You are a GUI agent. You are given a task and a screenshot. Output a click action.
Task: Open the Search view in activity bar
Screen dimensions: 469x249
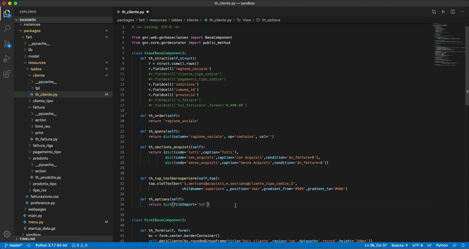click(7, 28)
